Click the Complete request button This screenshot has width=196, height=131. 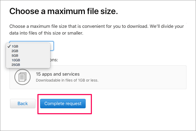[x=63, y=103]
